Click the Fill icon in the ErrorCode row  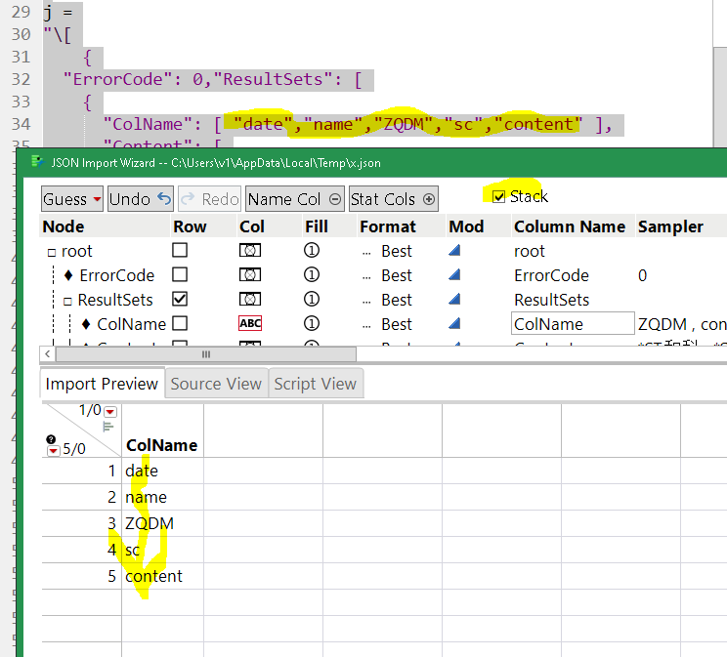tap(312, 275)
